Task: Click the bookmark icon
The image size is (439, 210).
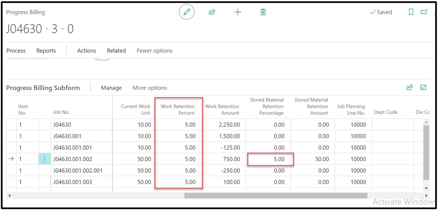Action: pyautogui.click(x=411, y=12)
